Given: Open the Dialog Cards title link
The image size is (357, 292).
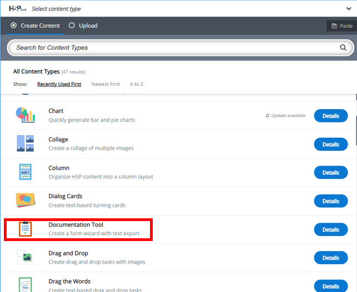Looking at the screenshot, I should click(x=65, y=196).
